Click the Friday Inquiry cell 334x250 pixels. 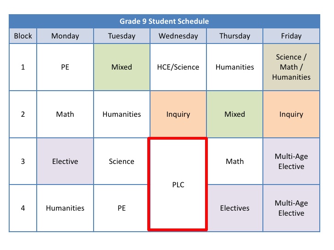coord(291,114)
